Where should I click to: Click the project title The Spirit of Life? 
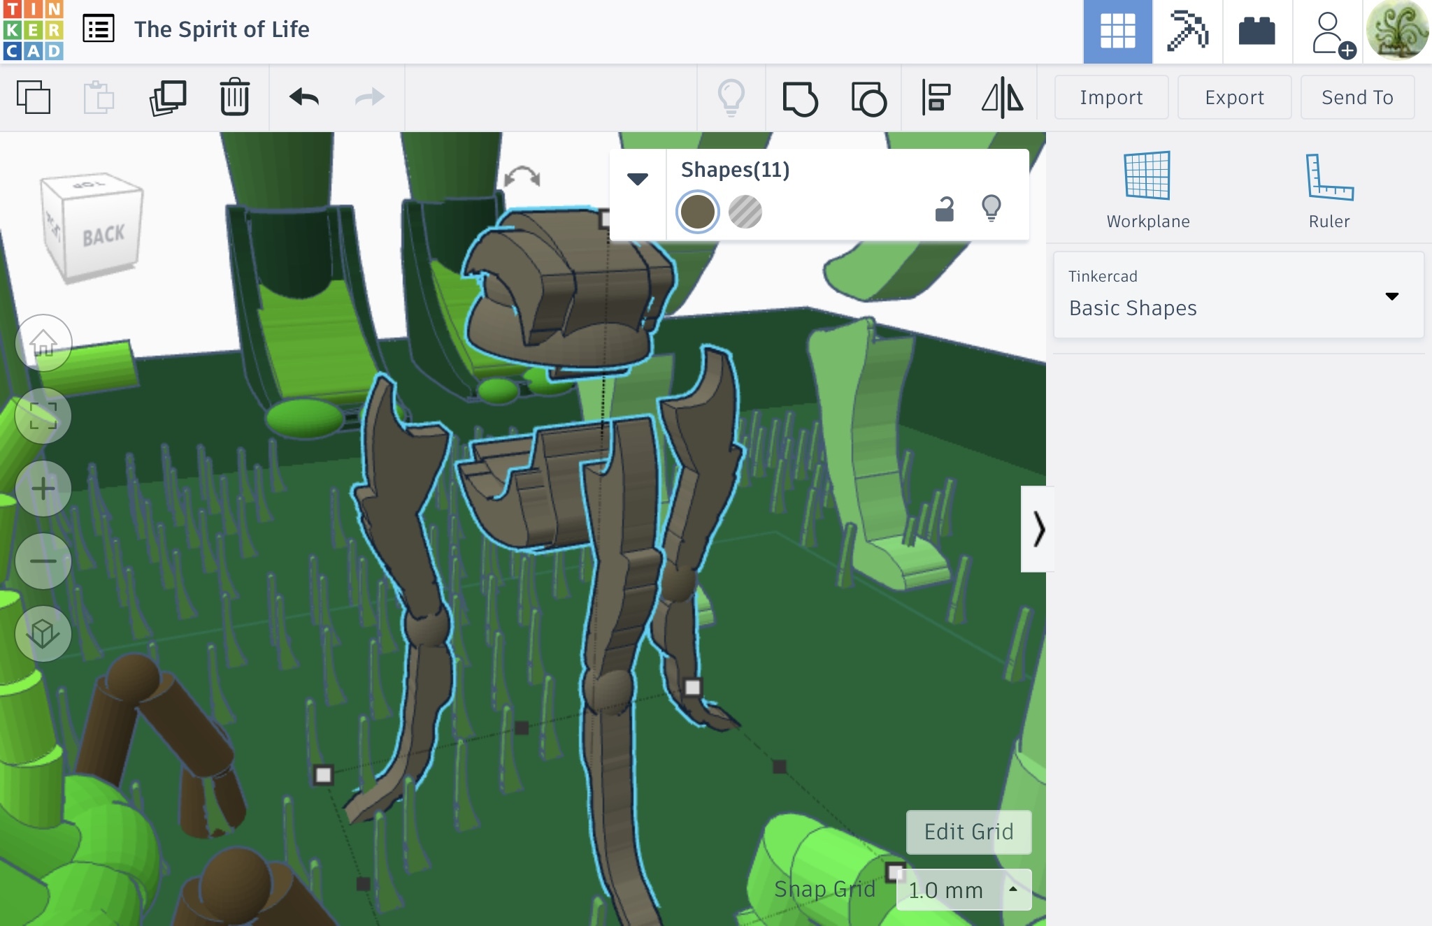click(x=222, y=29)
